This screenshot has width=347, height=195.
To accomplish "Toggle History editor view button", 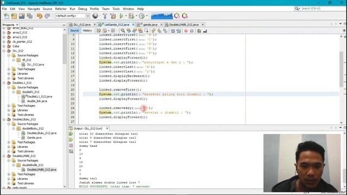I will click(x=87, y=30).
